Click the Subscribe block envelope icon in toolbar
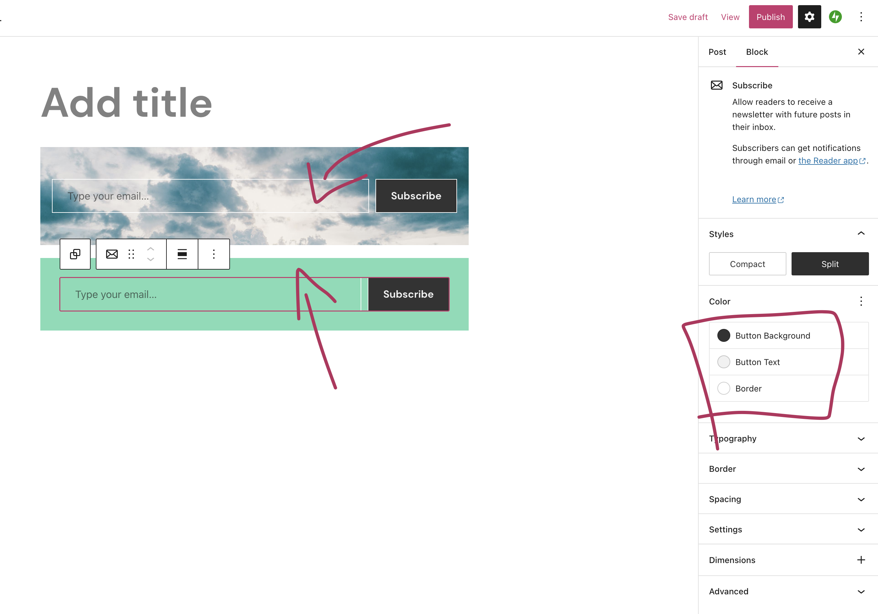This screenshot has width=878, height=614. click(x=111, y=254)
